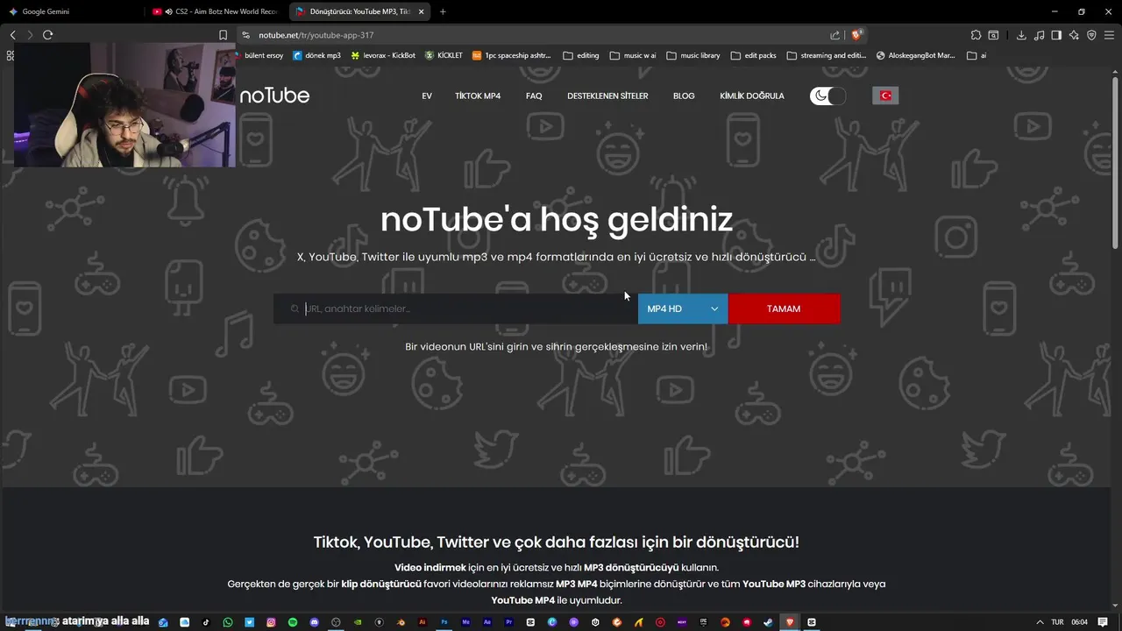Open the BLOG menu item
This screenshot has width=1122, height=631.
[x=684, y=96]
